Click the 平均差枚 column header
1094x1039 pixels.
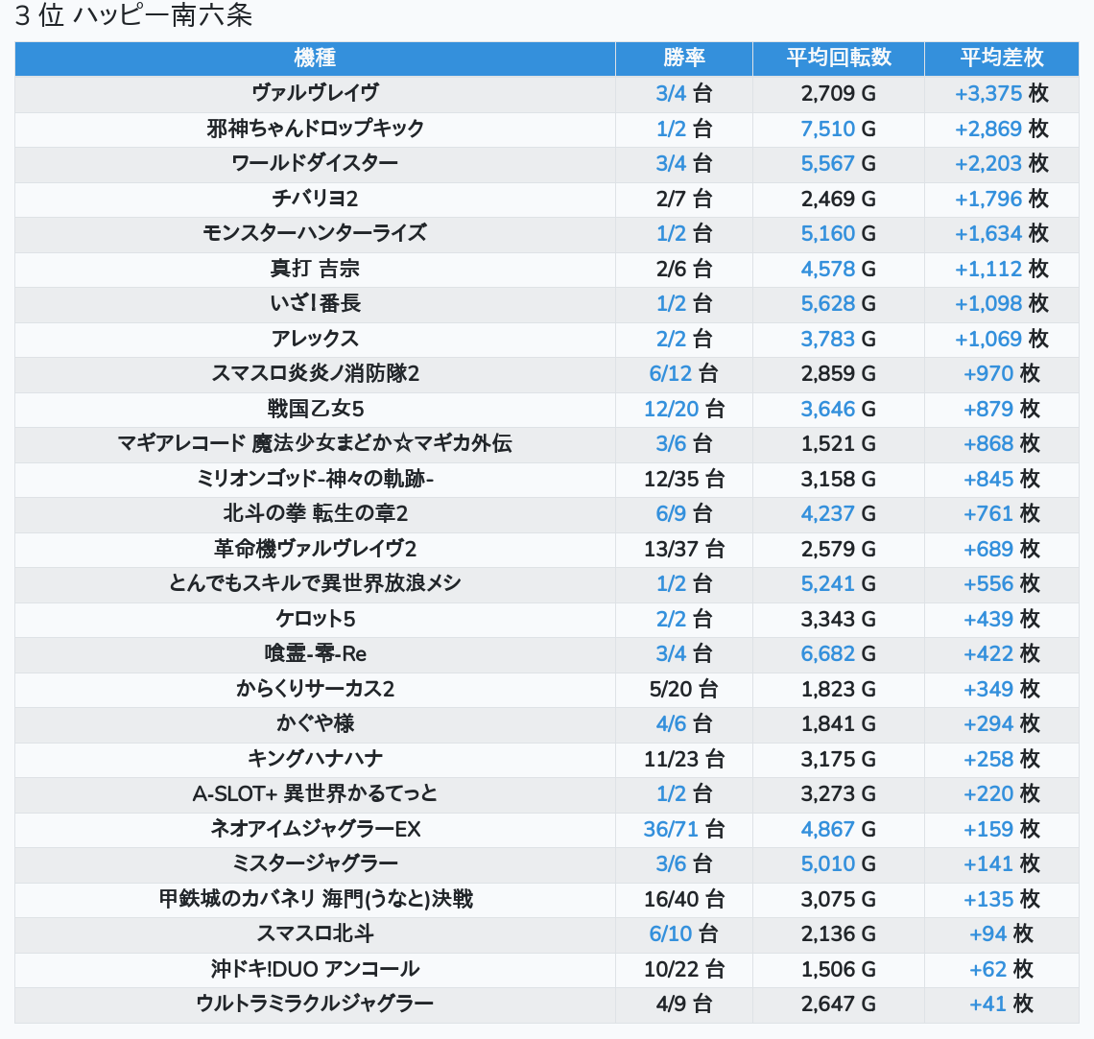coord(1001,58)
